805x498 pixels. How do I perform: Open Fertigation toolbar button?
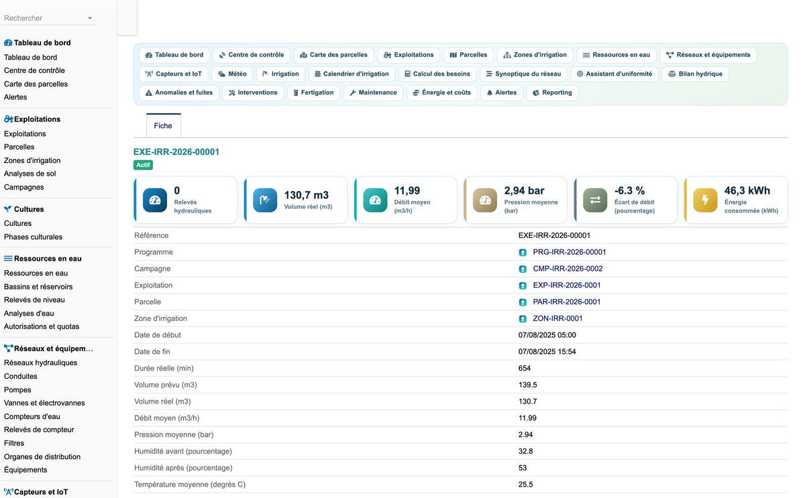[x=313, y=92]
